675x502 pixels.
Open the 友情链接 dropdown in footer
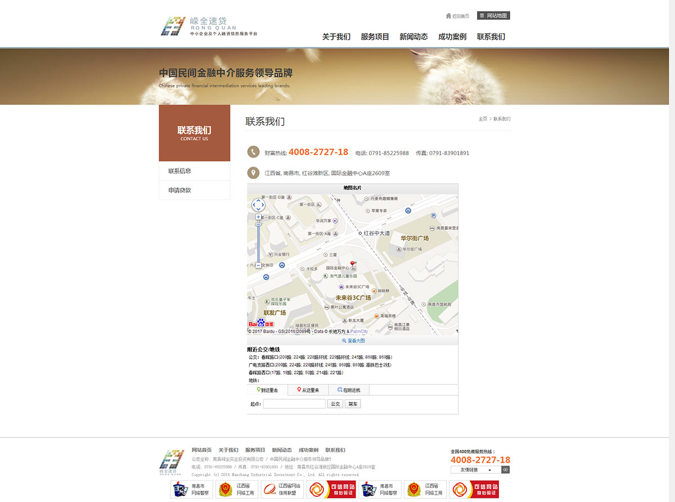tap(475, 470)
